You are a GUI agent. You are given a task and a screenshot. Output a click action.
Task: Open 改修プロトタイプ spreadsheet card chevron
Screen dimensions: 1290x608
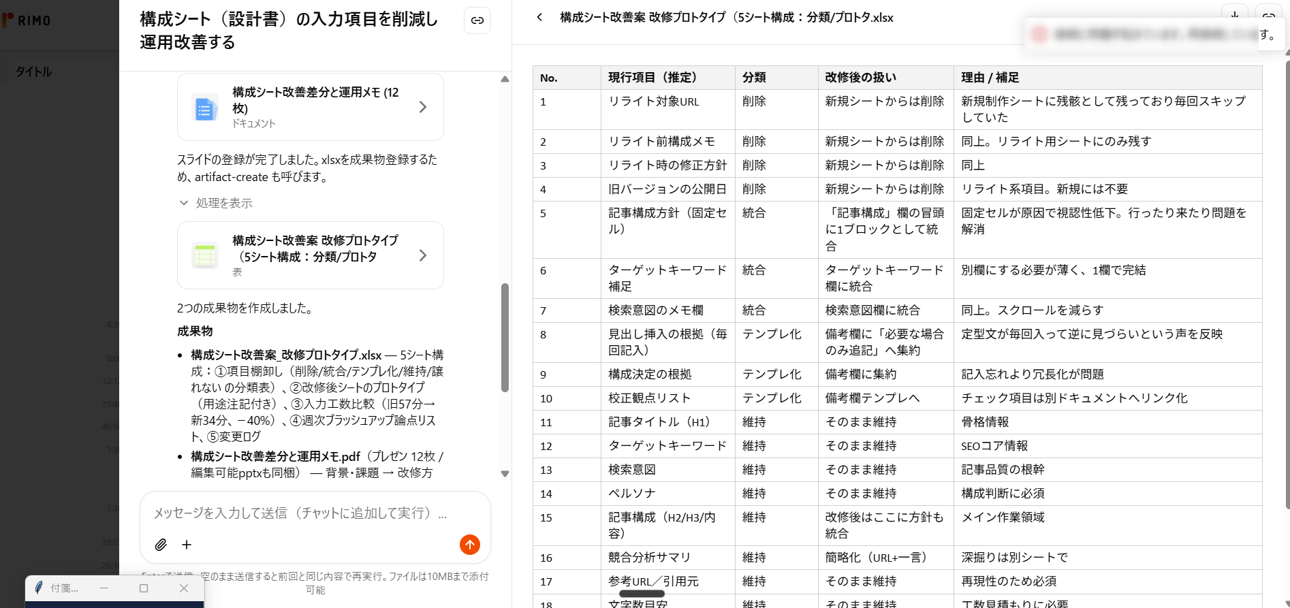click(x=423, y=255)
